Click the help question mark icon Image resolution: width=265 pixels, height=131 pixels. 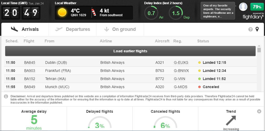[x=251, y=29]
